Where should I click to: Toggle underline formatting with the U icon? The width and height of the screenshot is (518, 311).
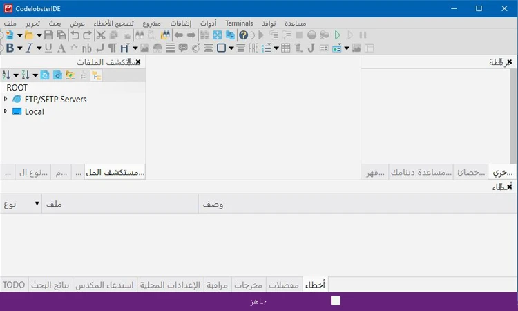(48, 48)
